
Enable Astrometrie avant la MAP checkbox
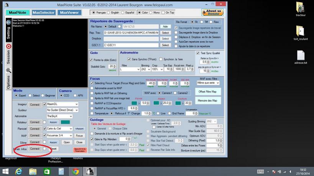92,88
